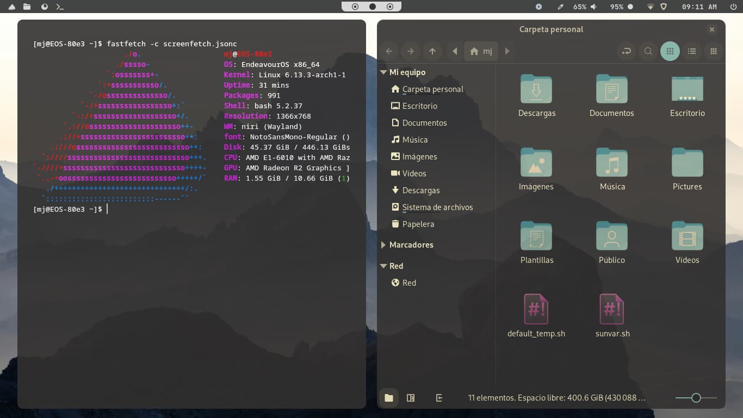
Task: Open the files icon in top bar
Action: pyautogui.click(x=27, y=7)
